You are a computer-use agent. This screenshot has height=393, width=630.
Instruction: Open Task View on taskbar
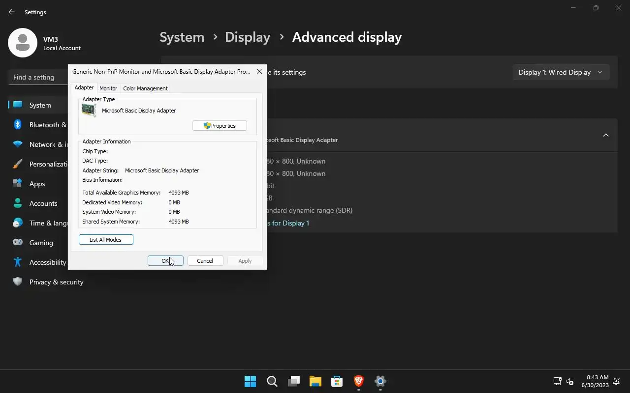(x=294, y=381)
